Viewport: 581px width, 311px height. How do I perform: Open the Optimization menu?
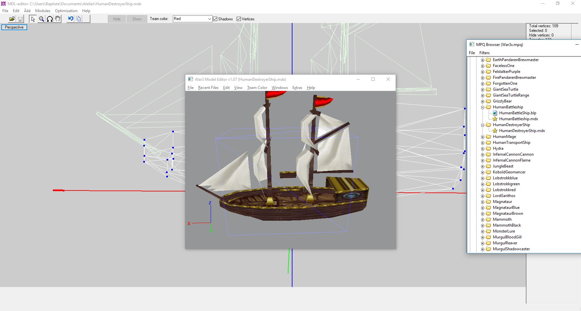[x=66, y=11]
